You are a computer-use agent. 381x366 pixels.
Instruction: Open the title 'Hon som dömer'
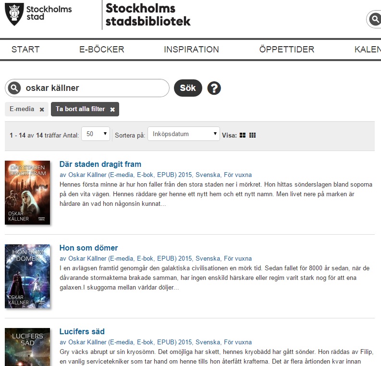pos(89,248)
